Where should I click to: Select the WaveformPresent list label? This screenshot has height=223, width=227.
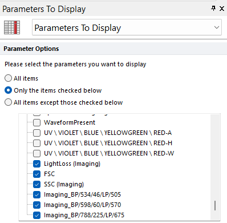(x=70, y=122)
